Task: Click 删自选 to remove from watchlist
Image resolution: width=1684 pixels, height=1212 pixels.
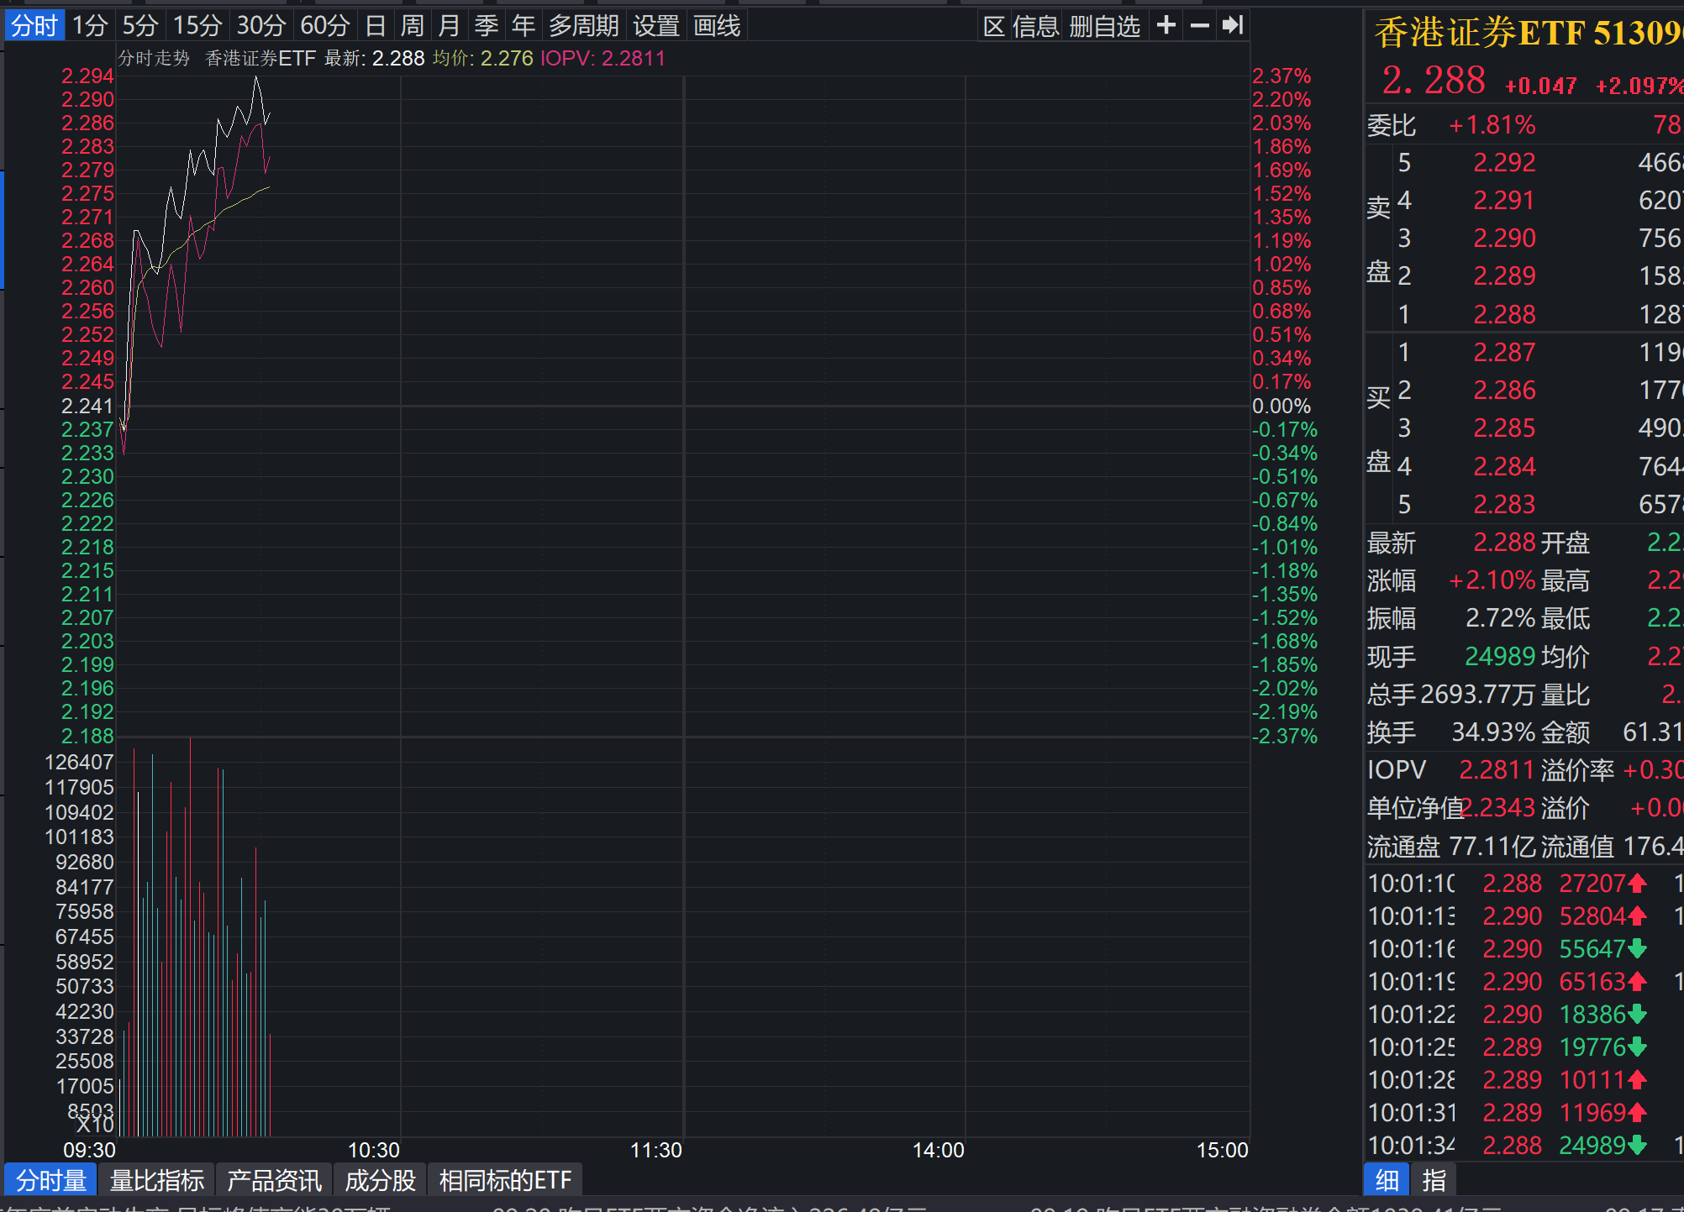Action: pyautogui.click(x=1105, y=25)
